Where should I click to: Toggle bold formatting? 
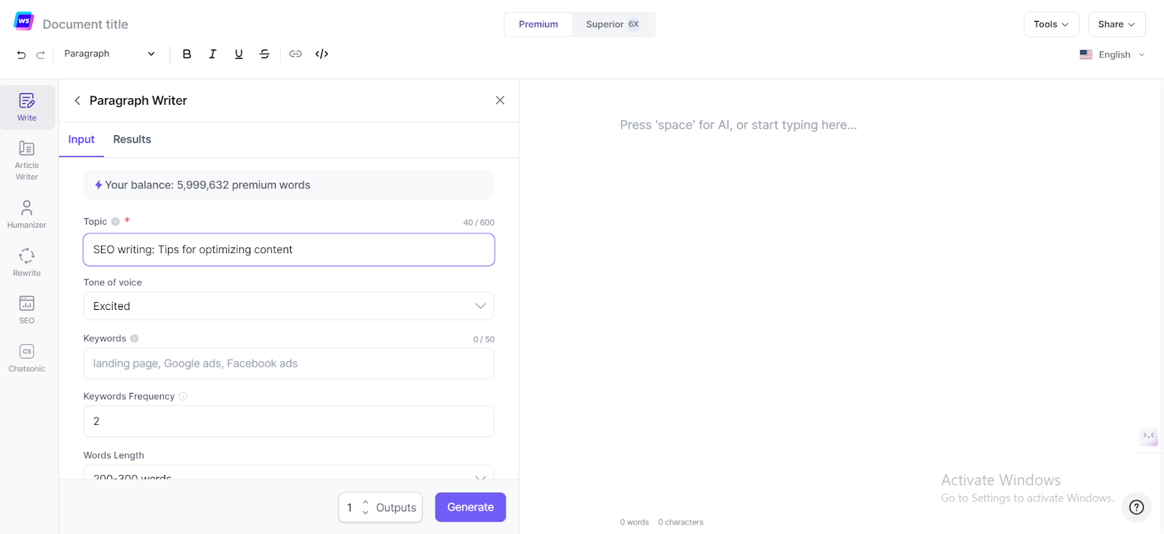[x=187, y=54]
